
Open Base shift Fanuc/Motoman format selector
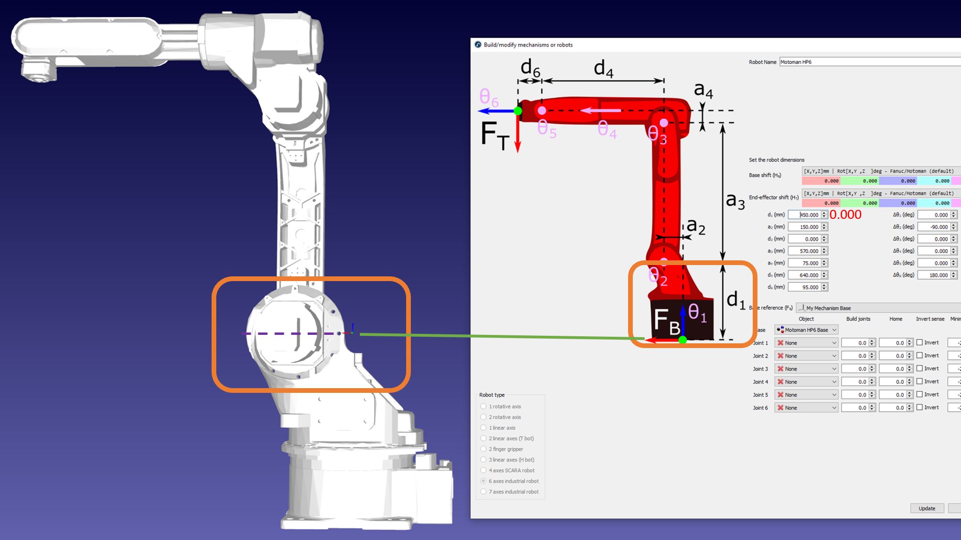coord(881,171)
